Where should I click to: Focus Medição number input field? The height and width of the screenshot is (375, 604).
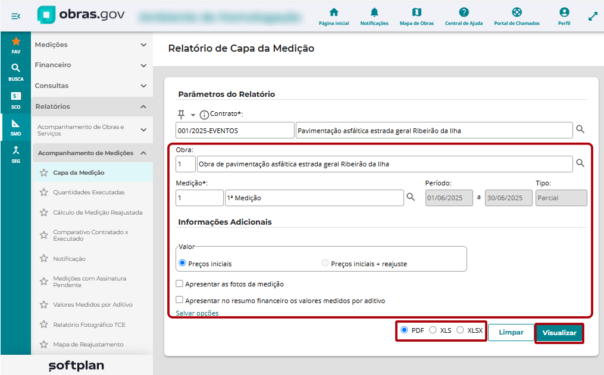click(199, 198)
